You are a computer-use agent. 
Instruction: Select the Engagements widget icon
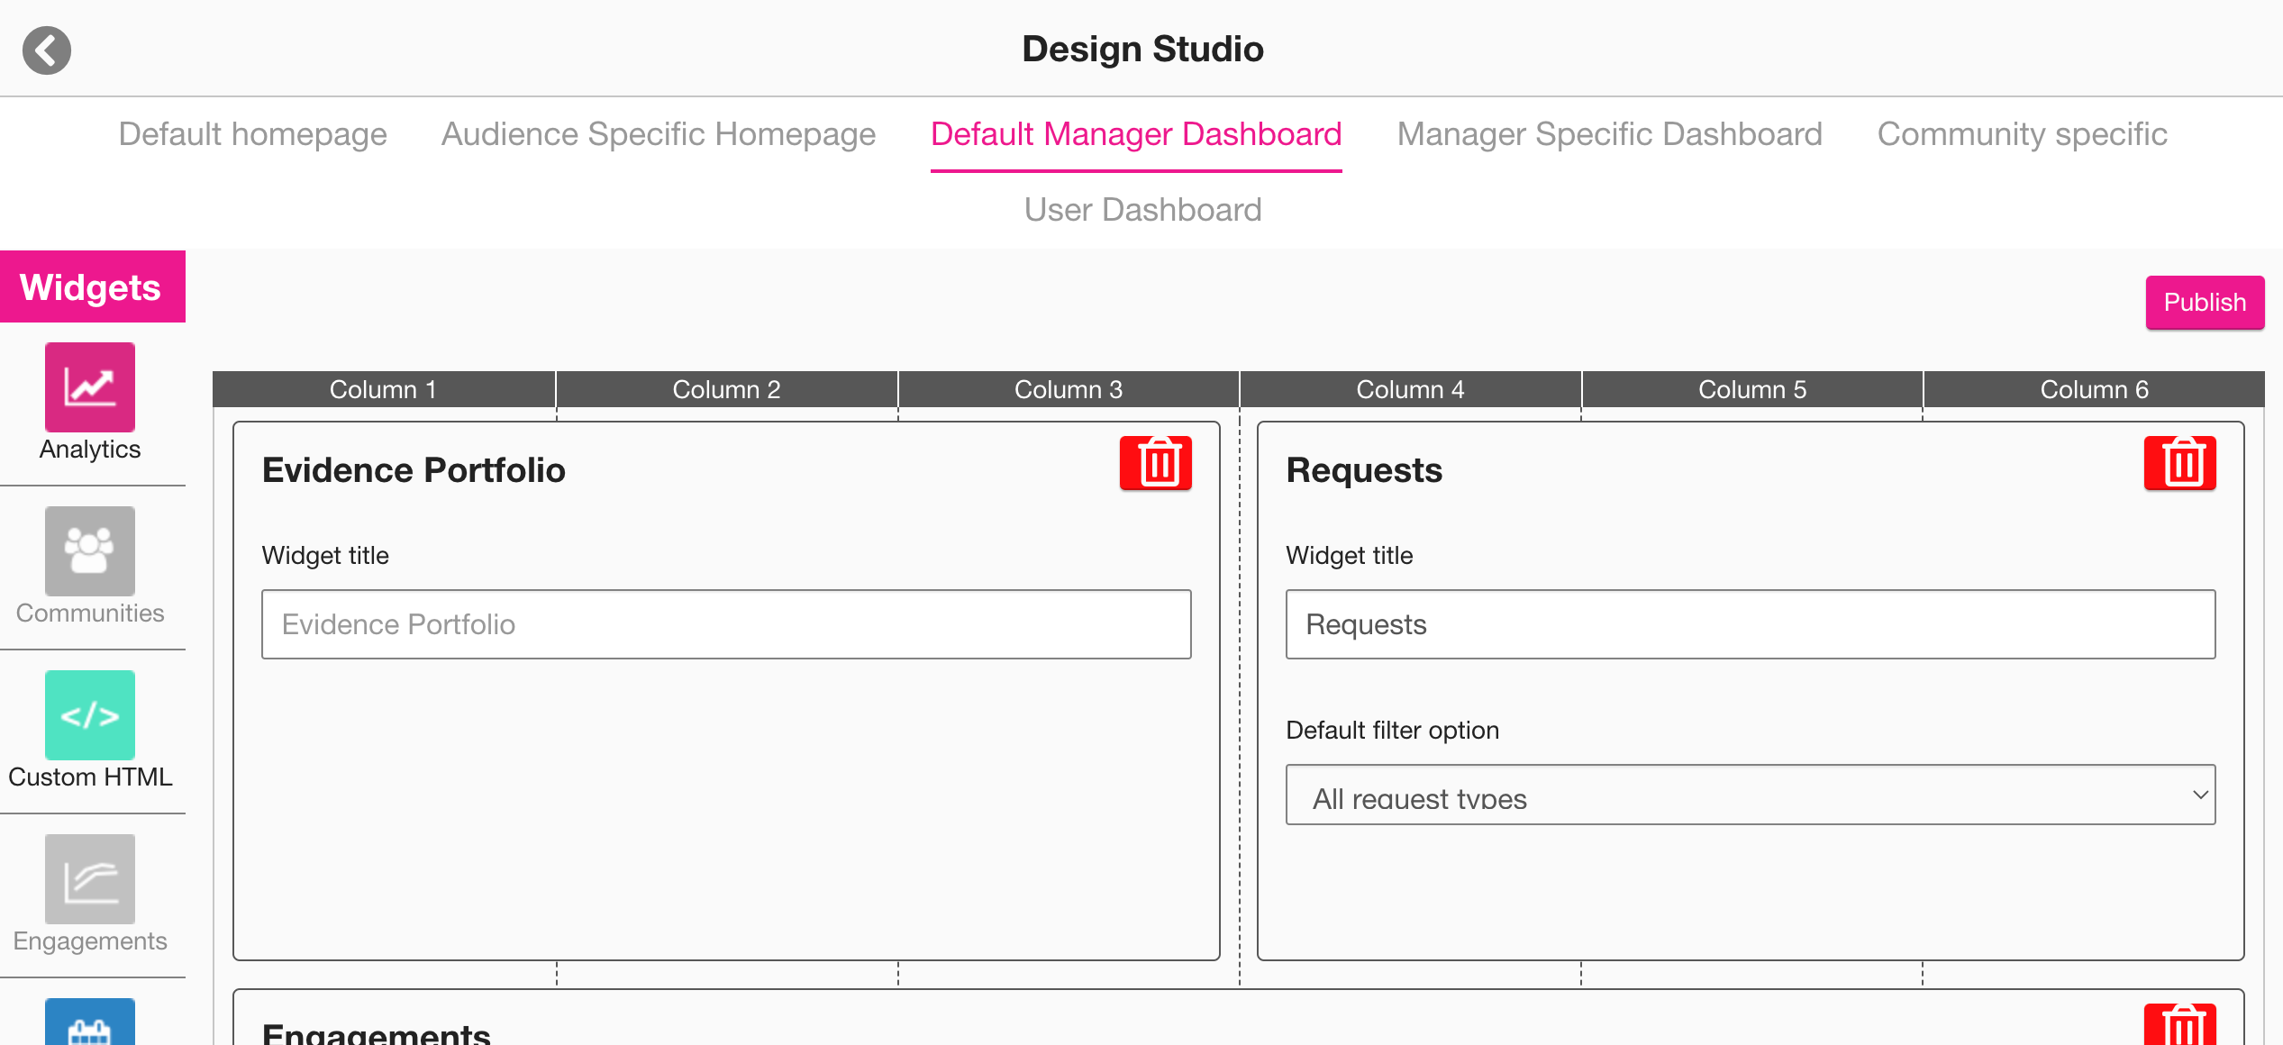point(90,879)
